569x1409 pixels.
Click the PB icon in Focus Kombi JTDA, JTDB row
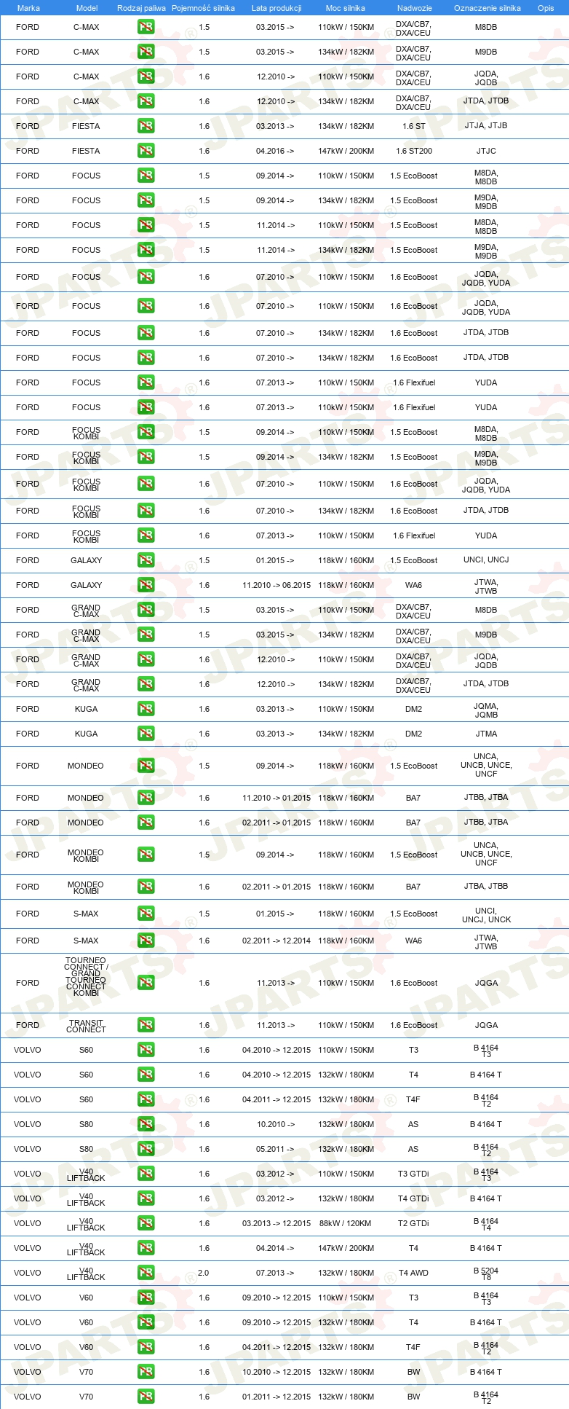[146, 511]
